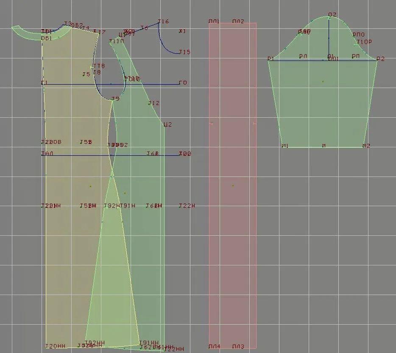Click corner point ПЛ1 of the strip

click(x=209, y=23)
